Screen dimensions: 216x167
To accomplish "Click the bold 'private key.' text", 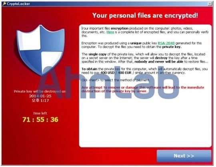I will [x=172, y=47].
